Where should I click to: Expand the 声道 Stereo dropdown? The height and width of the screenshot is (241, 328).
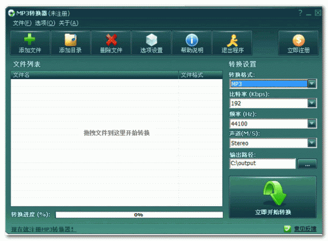point(312,143)
